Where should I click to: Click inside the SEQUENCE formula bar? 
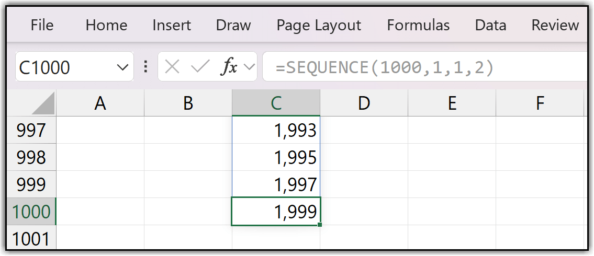(419, 67)
